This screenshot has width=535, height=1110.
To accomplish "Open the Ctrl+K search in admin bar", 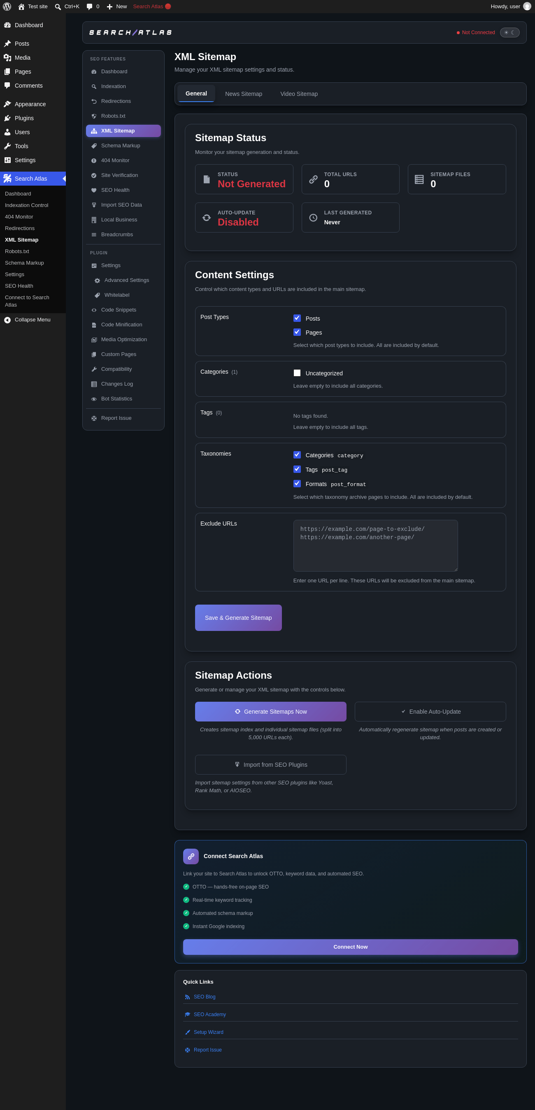I will (67, 7).
